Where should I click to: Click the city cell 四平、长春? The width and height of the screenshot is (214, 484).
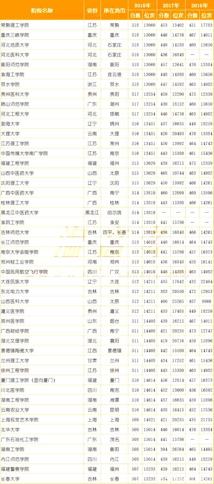pos(114,232)
